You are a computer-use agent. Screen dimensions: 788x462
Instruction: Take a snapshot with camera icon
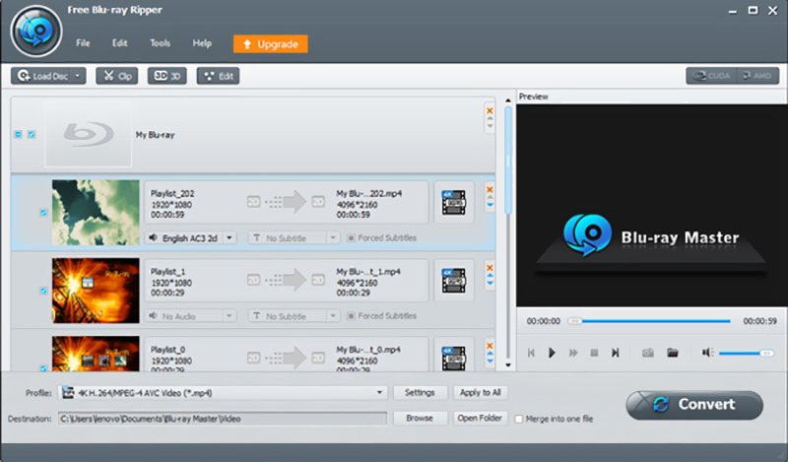tap(648, 352)
